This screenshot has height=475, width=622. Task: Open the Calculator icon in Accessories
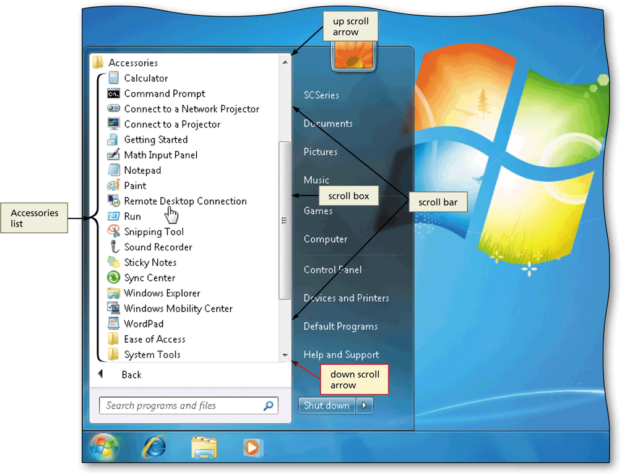(x=114, y=78)
